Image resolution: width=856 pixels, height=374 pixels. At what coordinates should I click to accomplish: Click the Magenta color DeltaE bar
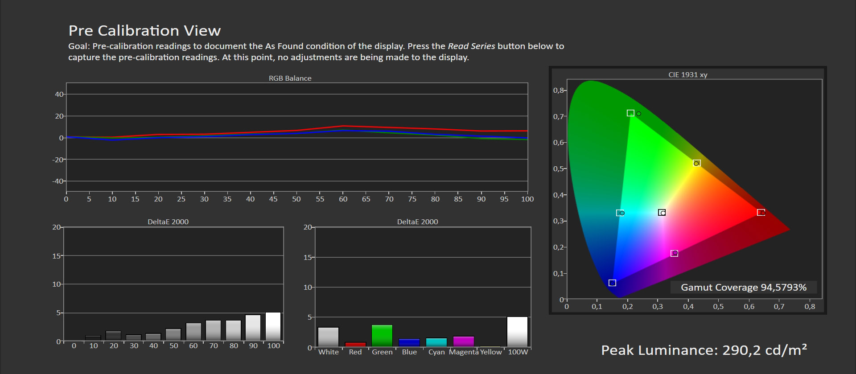(x=464, y=341)
